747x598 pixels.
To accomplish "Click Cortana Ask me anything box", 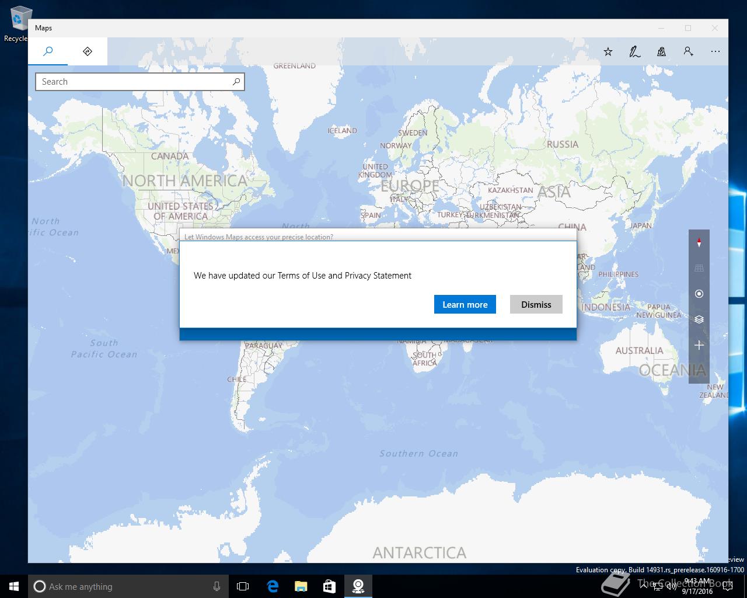I will [x=128, y=586].
